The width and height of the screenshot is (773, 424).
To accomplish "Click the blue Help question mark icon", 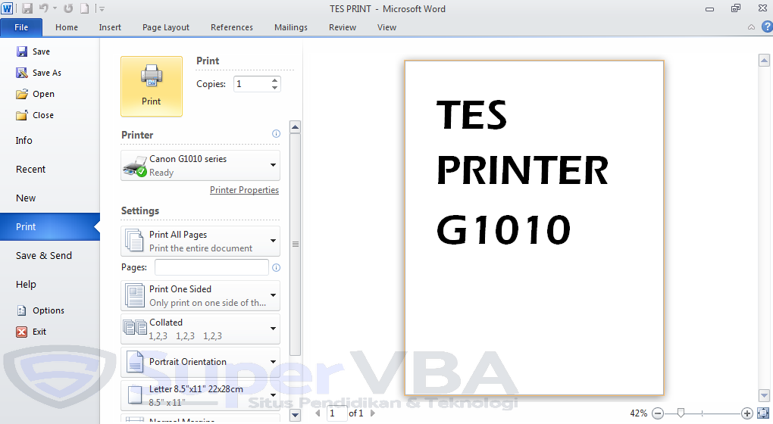I will coord(767,27).
